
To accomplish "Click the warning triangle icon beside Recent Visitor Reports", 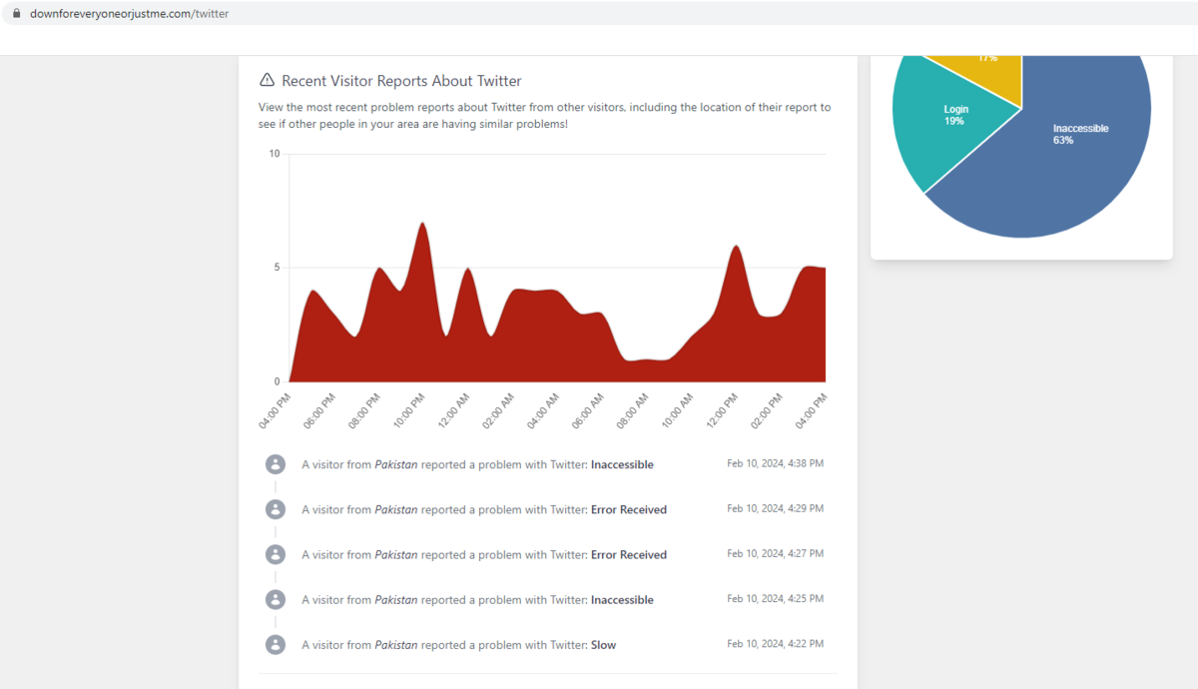I will click(x=267, y=80).
